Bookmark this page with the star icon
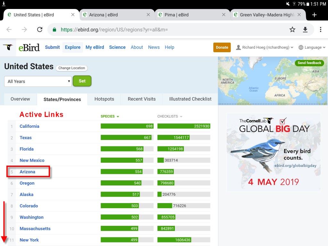The width and height of the screenshot is (328, 246). [292, 29]
